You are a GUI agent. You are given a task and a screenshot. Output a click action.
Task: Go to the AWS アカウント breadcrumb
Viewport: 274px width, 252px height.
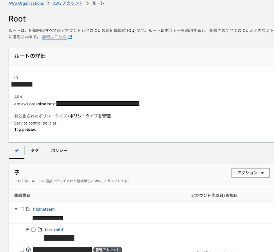68,3
